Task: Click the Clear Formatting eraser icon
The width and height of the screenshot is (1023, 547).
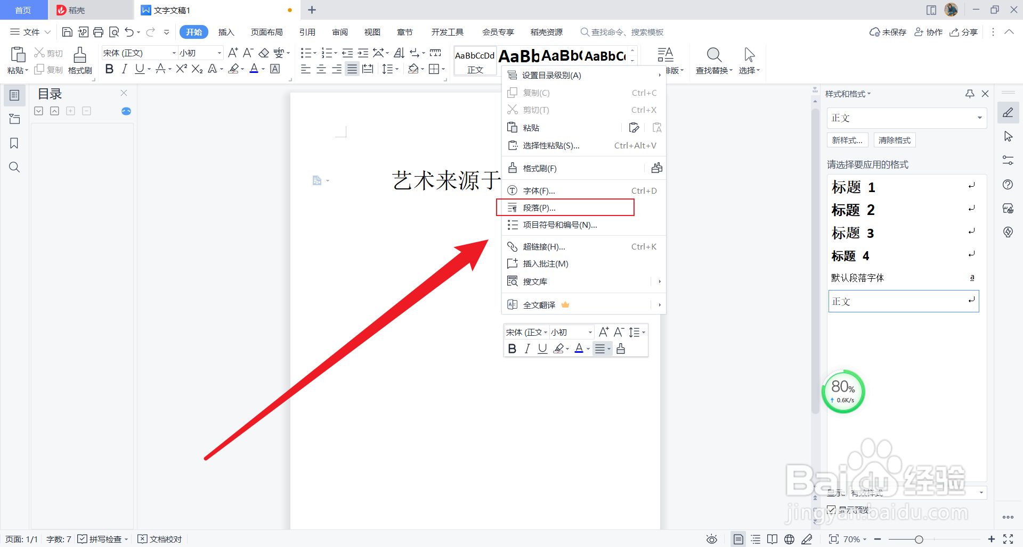Action: click(x=264, y=53)
